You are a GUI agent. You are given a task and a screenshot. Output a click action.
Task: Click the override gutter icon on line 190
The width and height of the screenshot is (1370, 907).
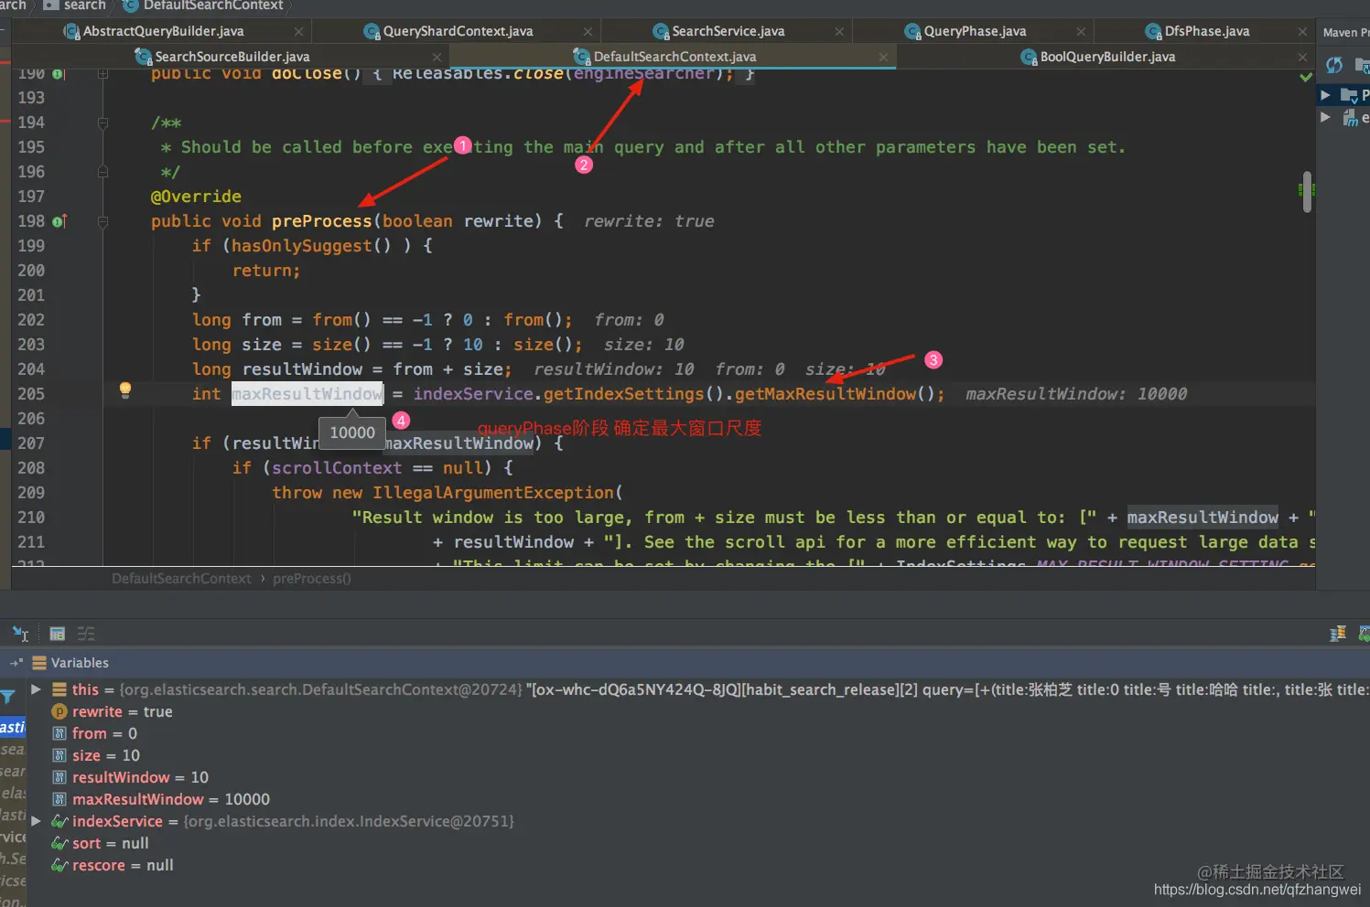59,74
